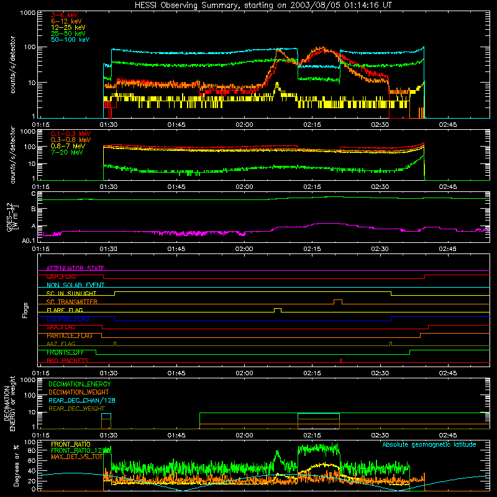The width and height of the screenshot is (497, 497).
Task: Select the yellow FRONT_RATIO legend label
Action: click(70, 444)
